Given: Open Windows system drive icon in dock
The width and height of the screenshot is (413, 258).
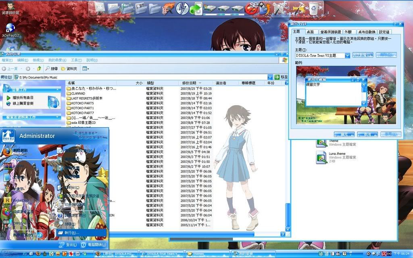Looking at the screenshot, I should point(210,8).
